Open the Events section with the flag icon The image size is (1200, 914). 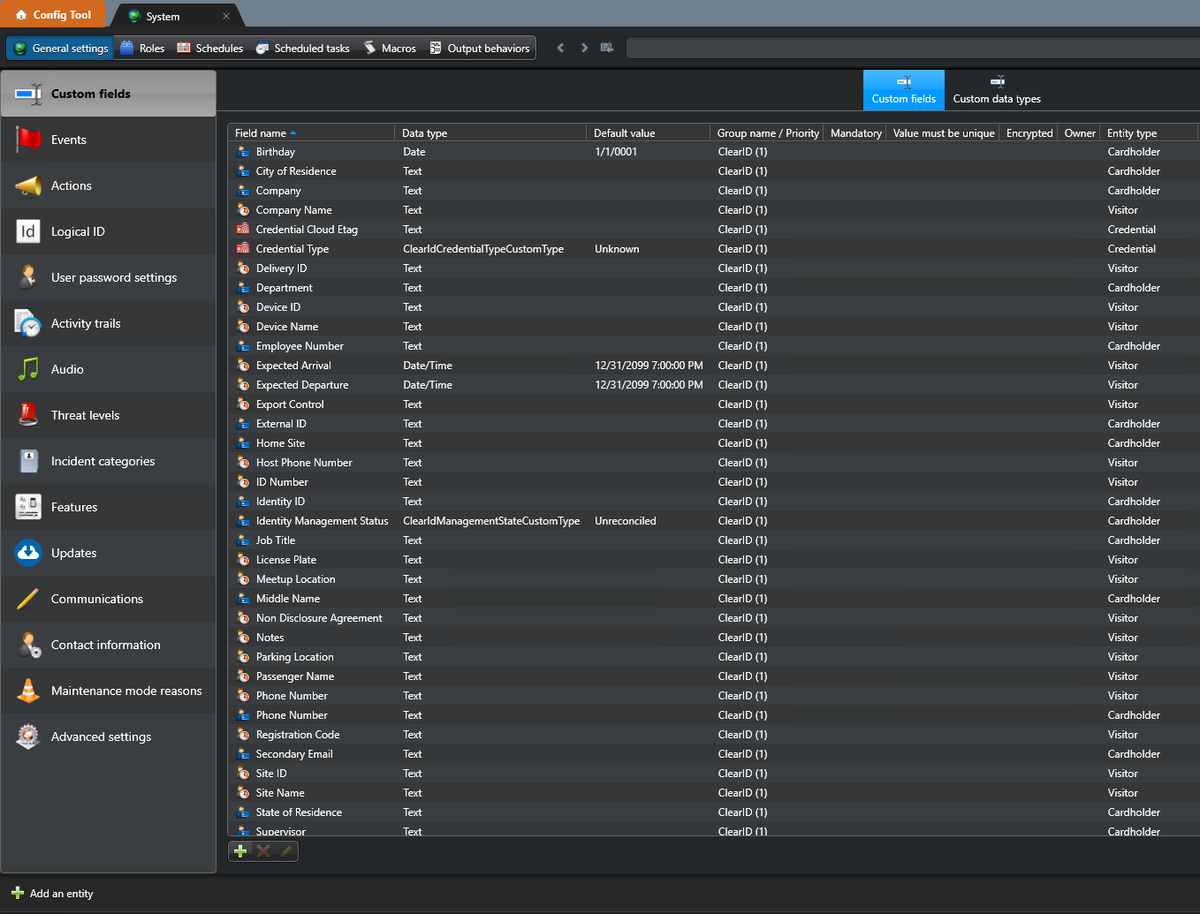coord(68,140)
